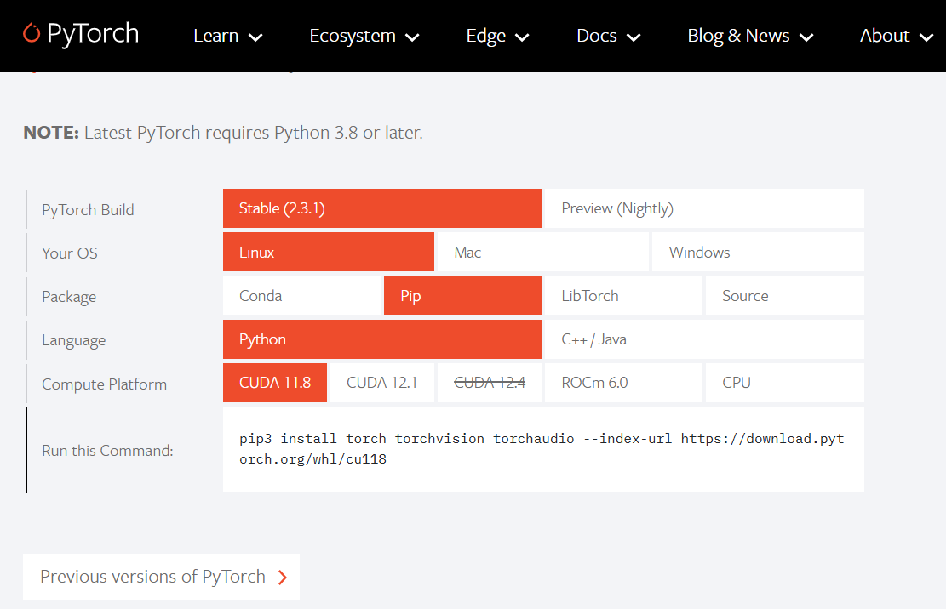Click the pip3 install command text
This screenshot has width=946, height=609.
pyautogui.click(x=542, y=449)
